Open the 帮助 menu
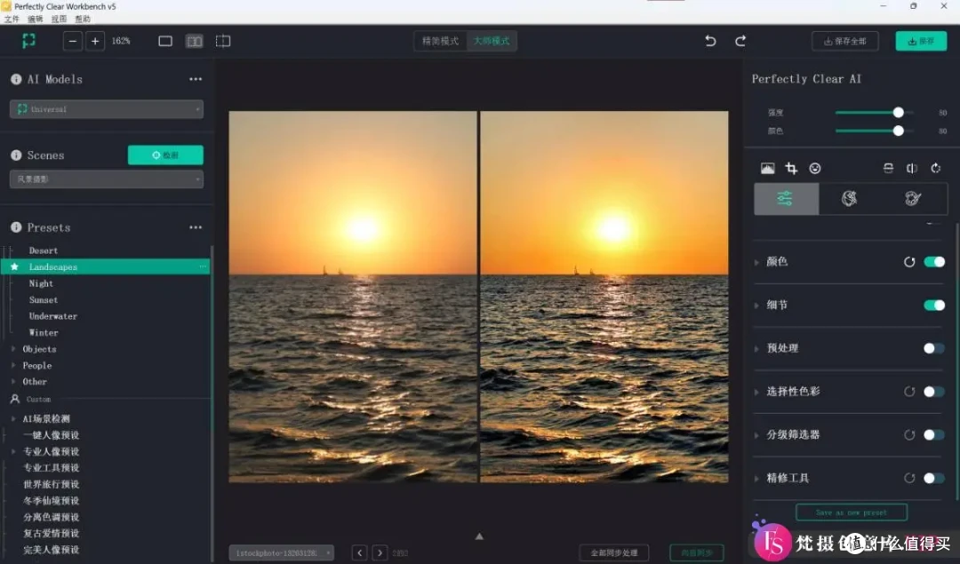Image resolution: width=960 pixels, height=564 pixels. (82, 19)
